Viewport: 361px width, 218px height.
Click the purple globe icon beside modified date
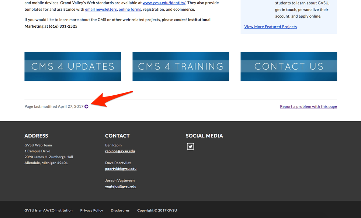86,106
